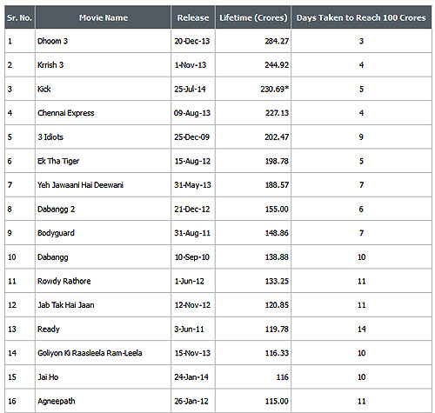
Task: Select the Yeh Jawaani Hai Deewani cell
Action: [103, 185]
